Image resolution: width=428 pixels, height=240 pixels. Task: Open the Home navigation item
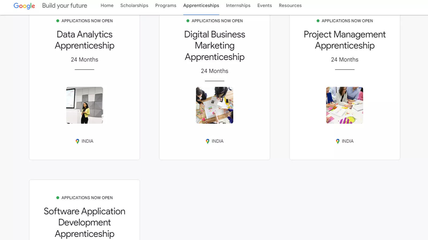click(x=107, y=5)
